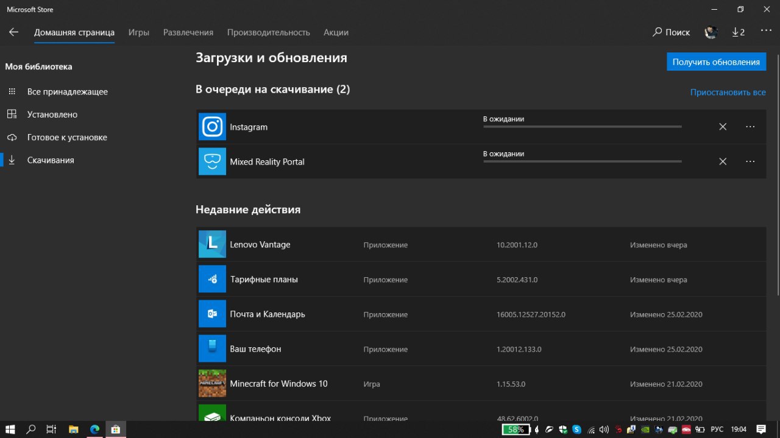The width and height of the screenshot is (780, 438).
Task: Open the Wi-Fi network tray icon
Action: (x=590, y=429)
